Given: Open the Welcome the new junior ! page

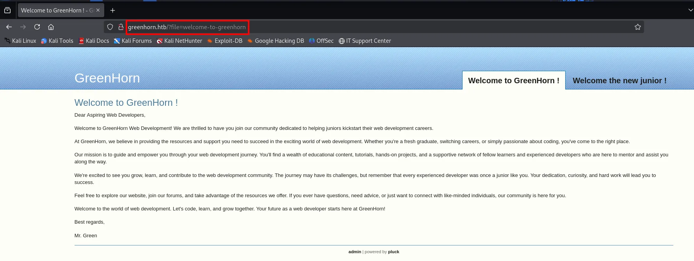Looking at the screenshot, I should 619,81.
